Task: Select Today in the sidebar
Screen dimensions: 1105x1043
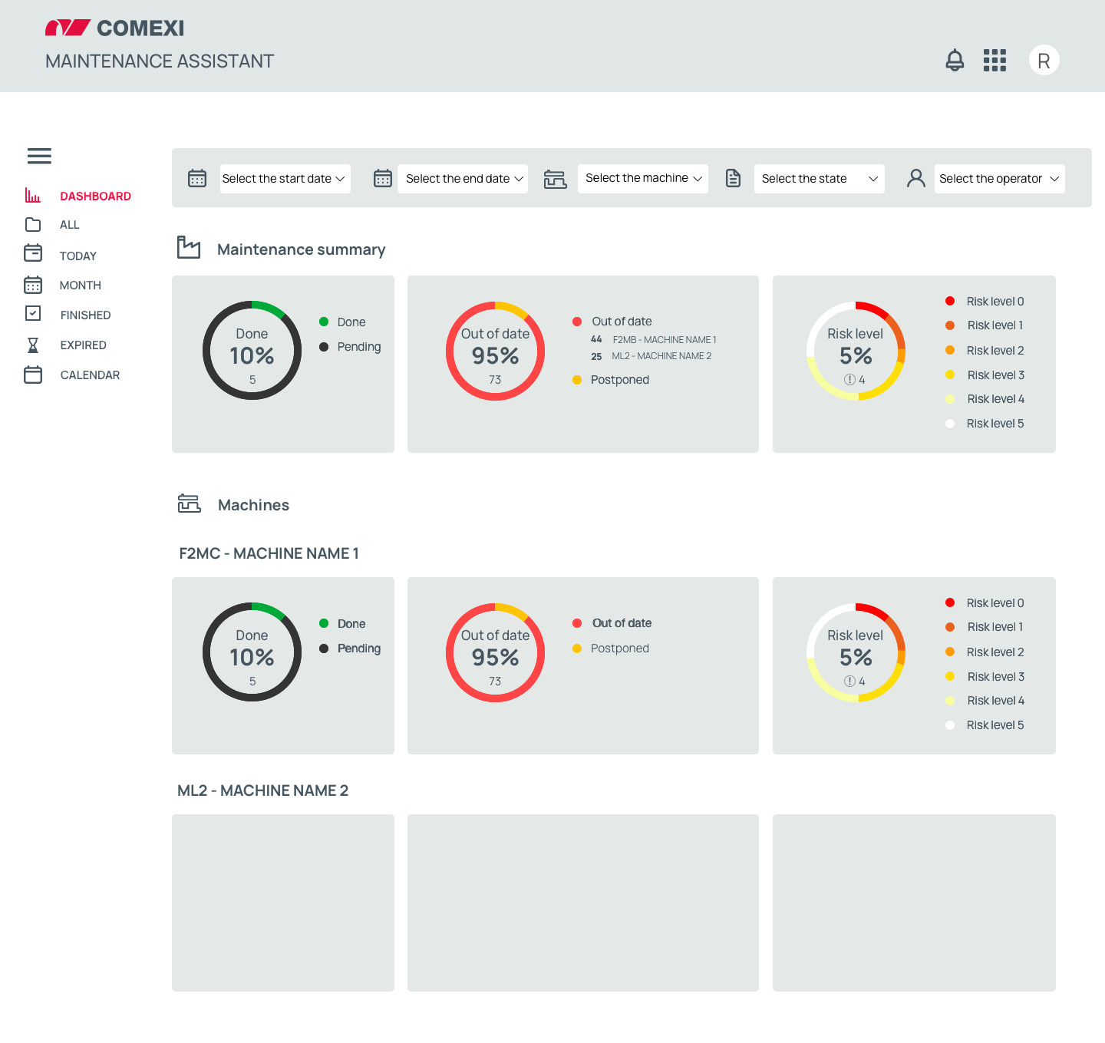Action: pyautogui.click(x=78, y=256)
